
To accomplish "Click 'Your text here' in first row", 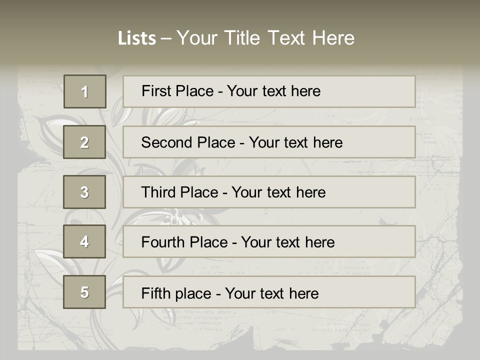I will coord(273,91).
